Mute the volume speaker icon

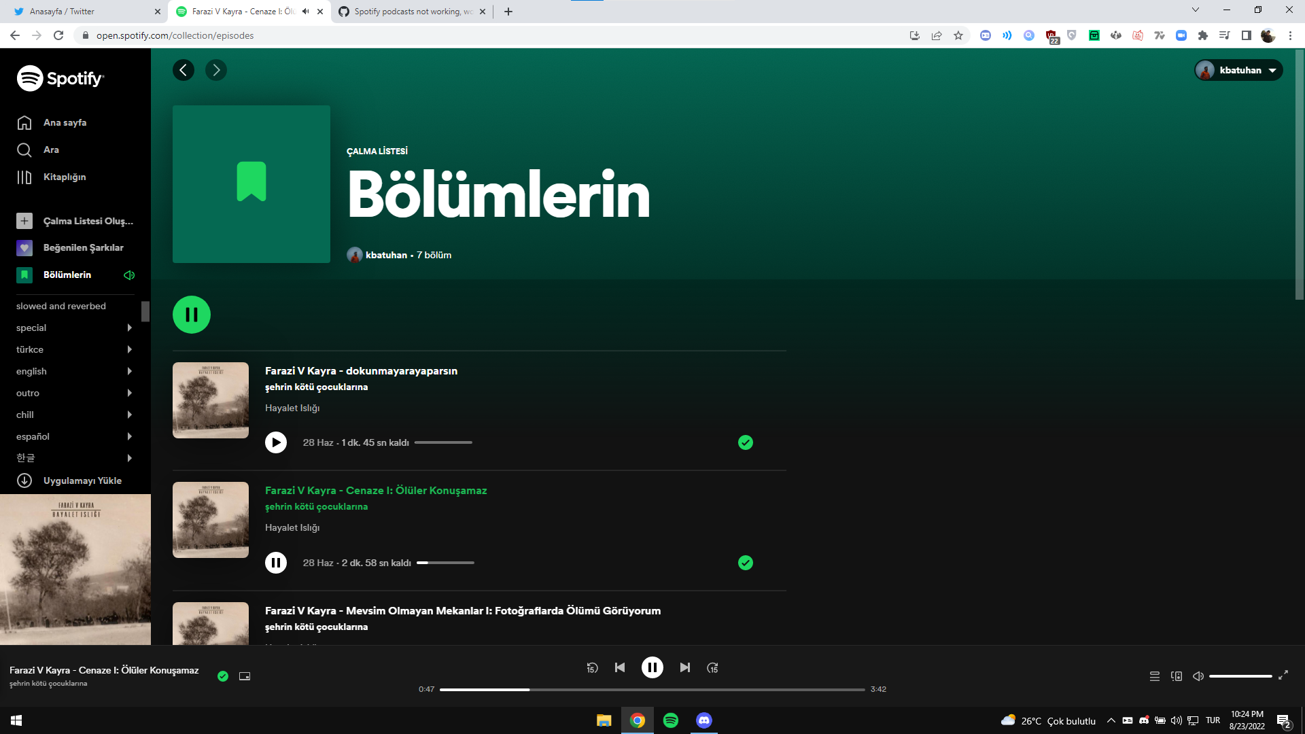(1198, 676)
